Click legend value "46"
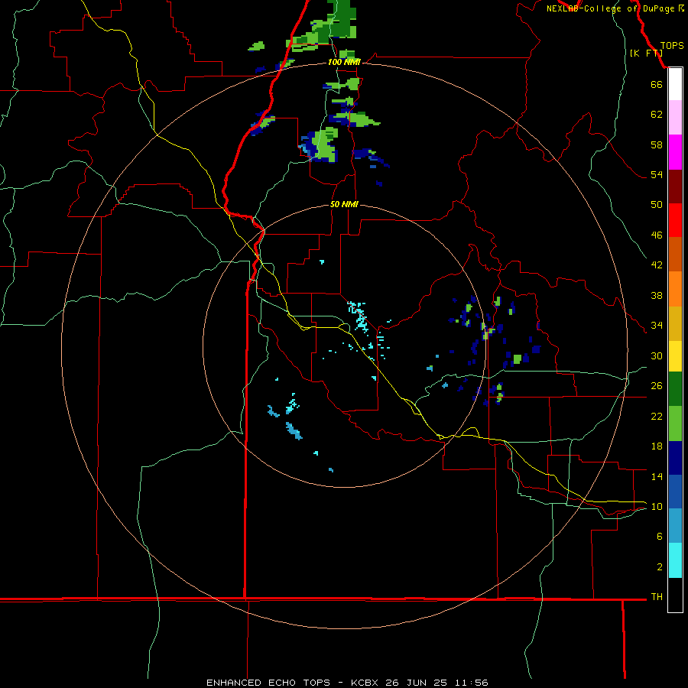Screen dimensions: 688x688 coord(657,235)
